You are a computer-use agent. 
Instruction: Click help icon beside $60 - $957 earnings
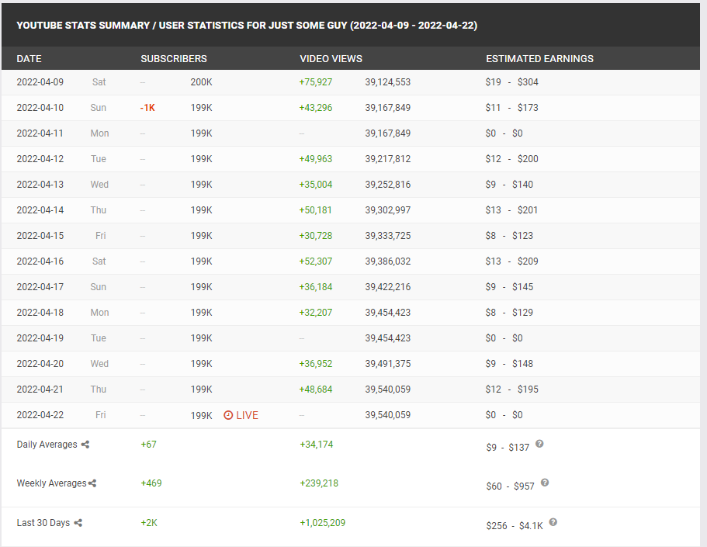545,483
